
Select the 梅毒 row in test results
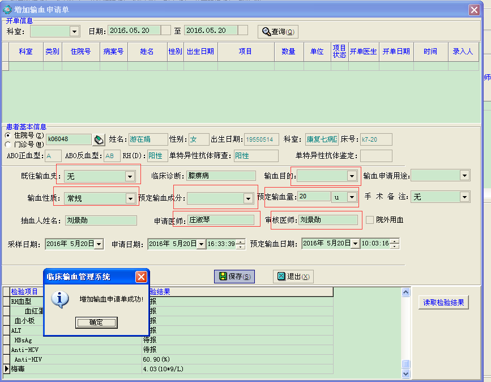pyautogui.click(x=171, y=369)
